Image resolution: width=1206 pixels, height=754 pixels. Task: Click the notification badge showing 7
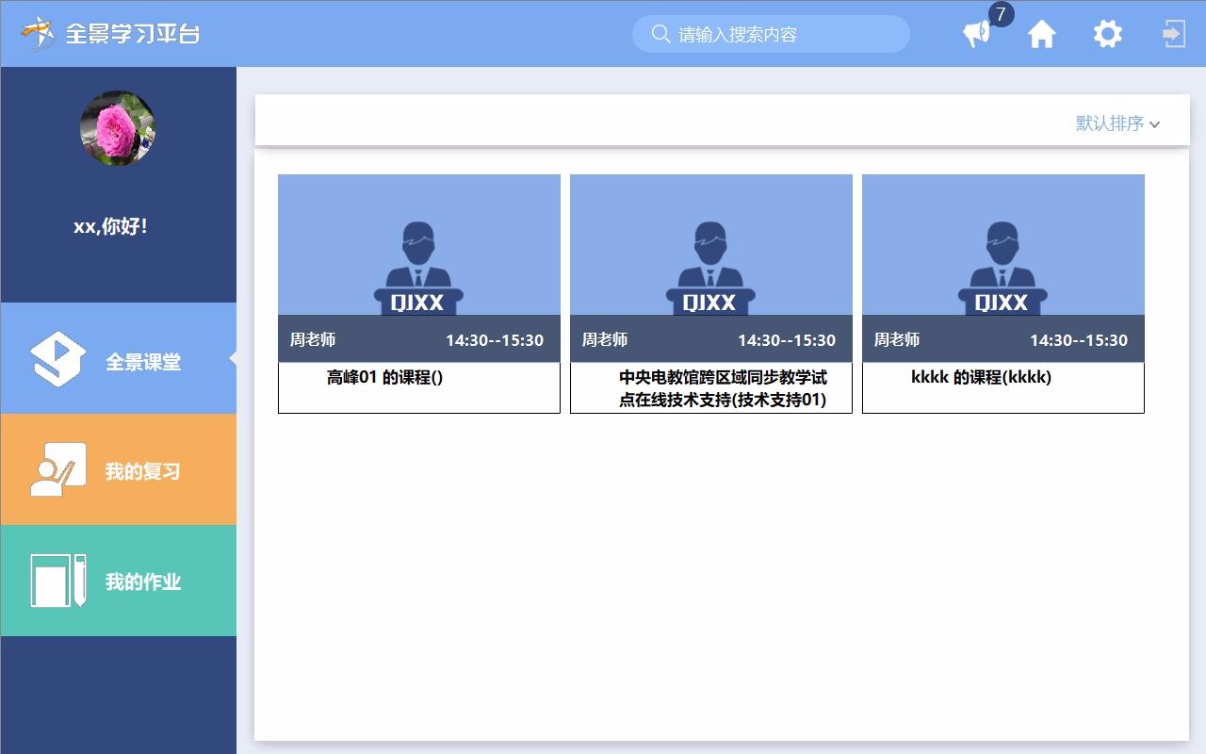coord(999,14)
